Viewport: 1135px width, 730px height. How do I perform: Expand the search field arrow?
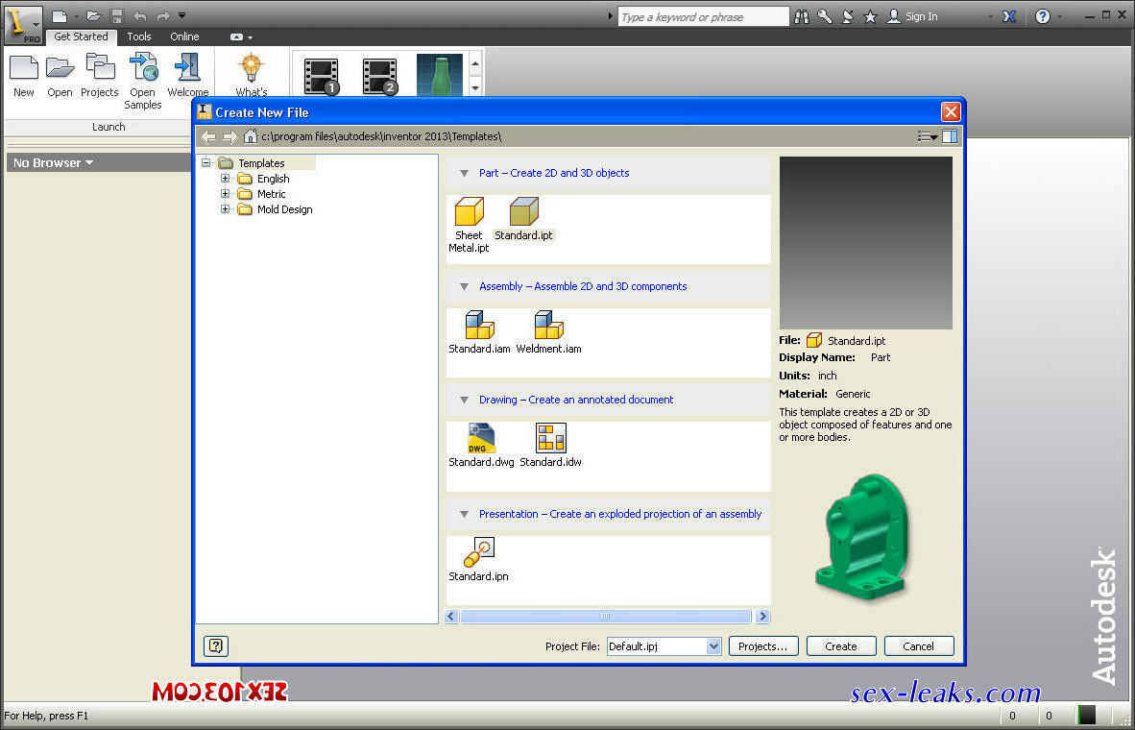pyautogui.click(x=609, y=16)
